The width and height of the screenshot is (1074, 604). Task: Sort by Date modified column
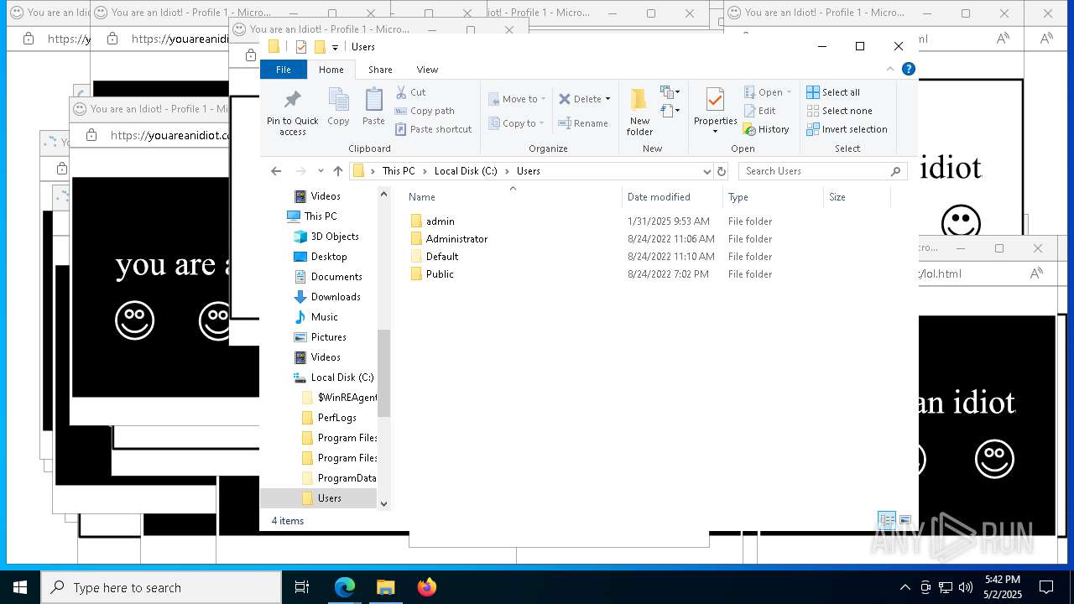tap(659, 197)
